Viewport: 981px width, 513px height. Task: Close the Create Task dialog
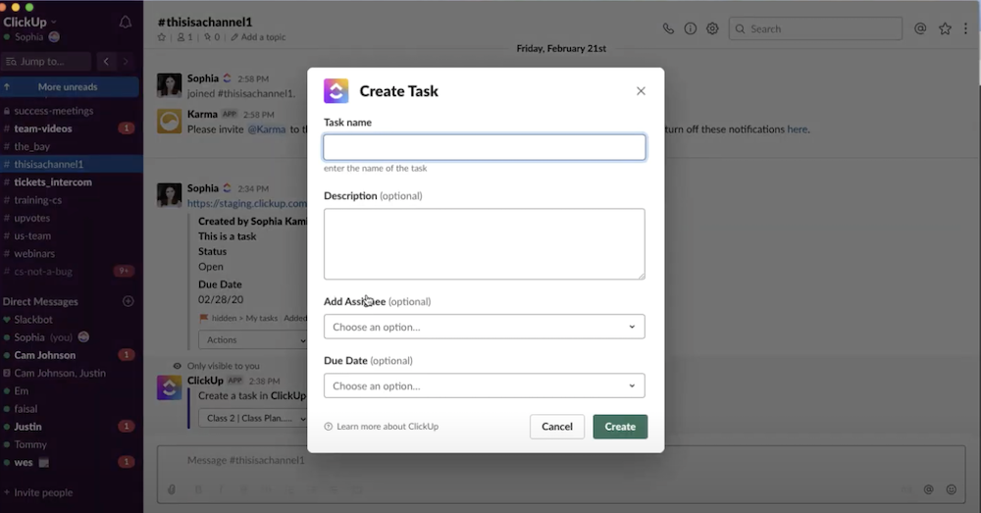point(641,91)
